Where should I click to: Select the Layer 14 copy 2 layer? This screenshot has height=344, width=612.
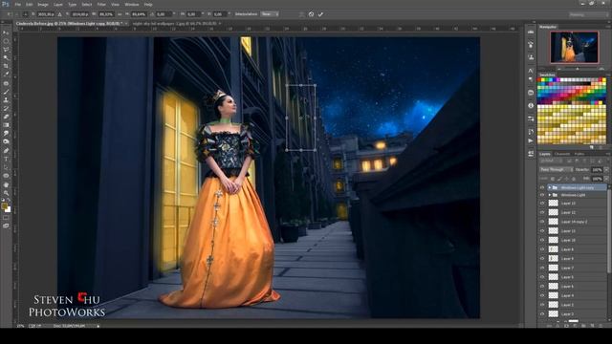573,222
